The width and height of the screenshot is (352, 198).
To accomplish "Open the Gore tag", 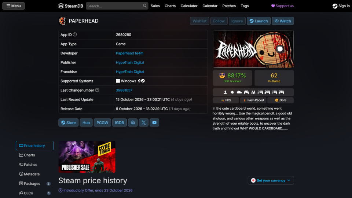I will point(280,100).
